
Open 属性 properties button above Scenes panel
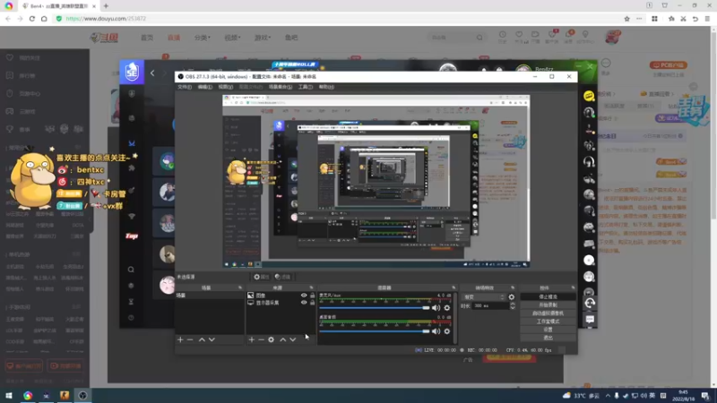[262, 277]
